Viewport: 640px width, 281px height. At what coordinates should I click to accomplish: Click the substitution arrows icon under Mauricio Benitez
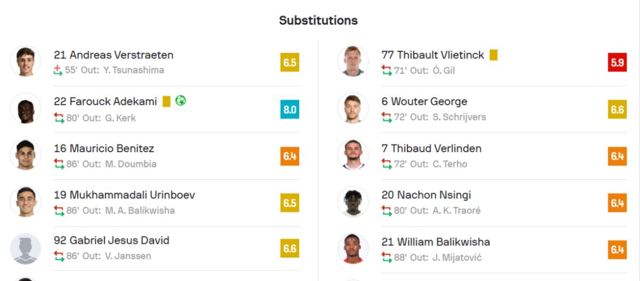point(59,164)
